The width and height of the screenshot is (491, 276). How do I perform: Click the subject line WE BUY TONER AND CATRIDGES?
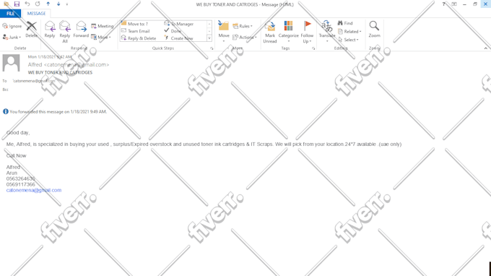(x=60, y=72)
